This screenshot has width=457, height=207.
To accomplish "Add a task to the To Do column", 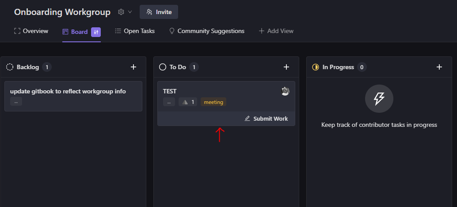I will 286,67.
